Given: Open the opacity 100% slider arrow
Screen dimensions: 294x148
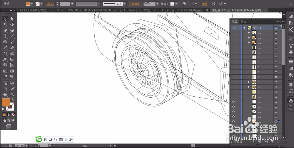Looking at the screenshot, I should point(158,4).
